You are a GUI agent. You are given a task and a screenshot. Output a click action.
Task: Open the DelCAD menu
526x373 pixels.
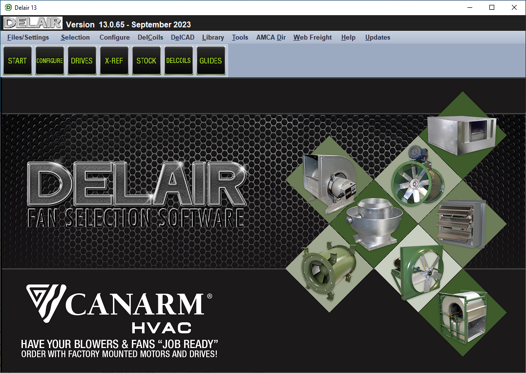click(x=183, y=37)
